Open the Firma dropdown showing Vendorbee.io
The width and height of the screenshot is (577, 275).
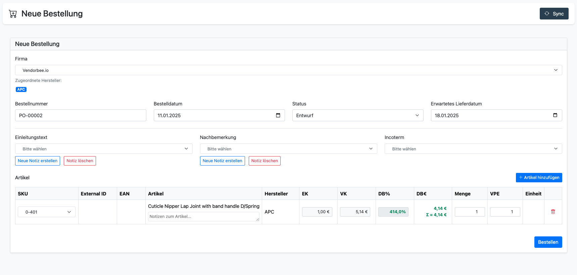coord(288,70)
